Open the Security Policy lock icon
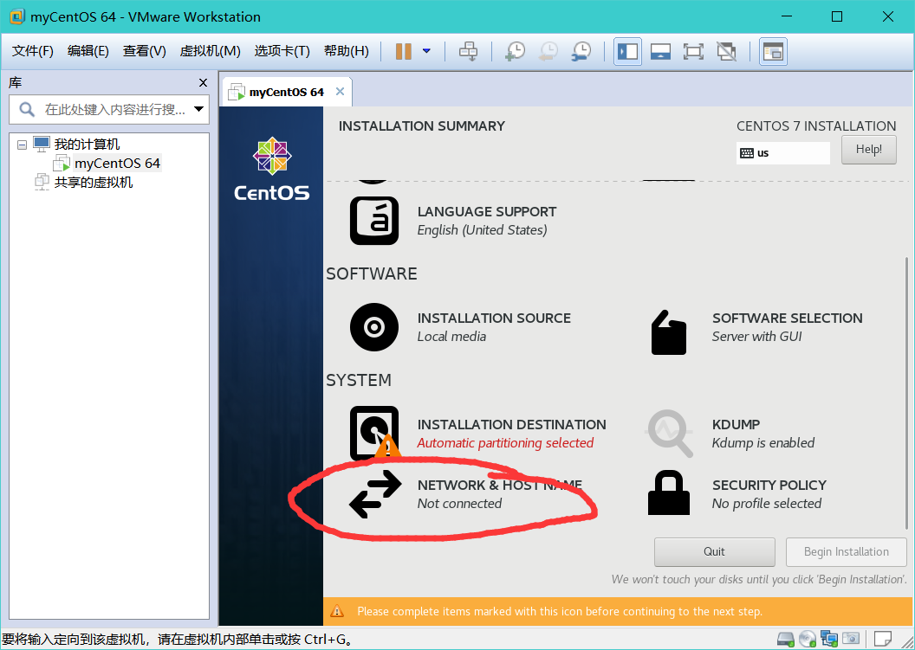Viewport: 915px width, 650px height. click(x=669, y=492)
